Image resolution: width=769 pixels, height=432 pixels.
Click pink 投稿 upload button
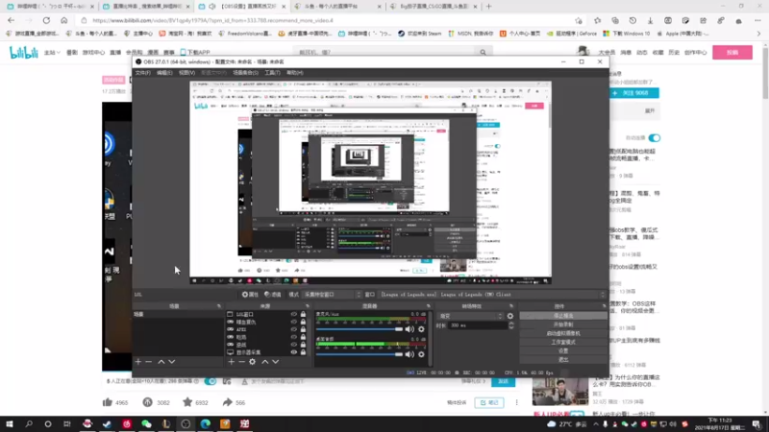click(x=732, y=53)
